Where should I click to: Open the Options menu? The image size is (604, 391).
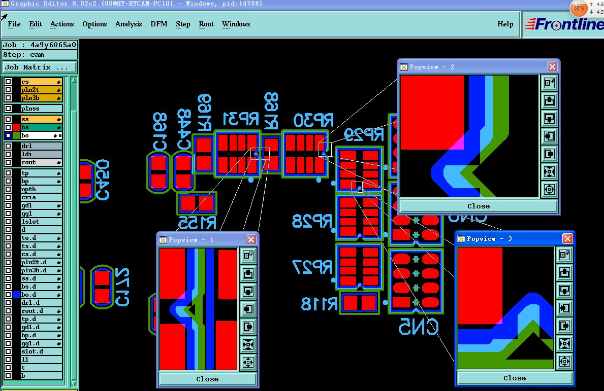pos(95,24)
